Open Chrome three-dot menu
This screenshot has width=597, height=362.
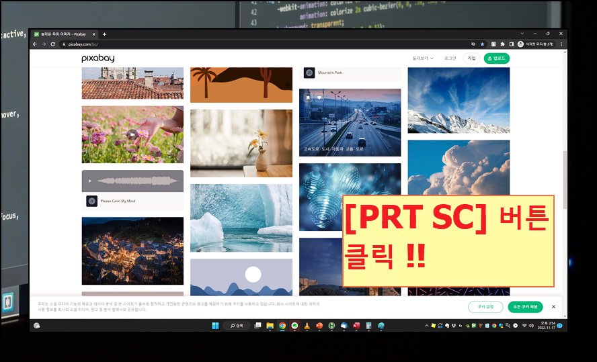(561, 44)
